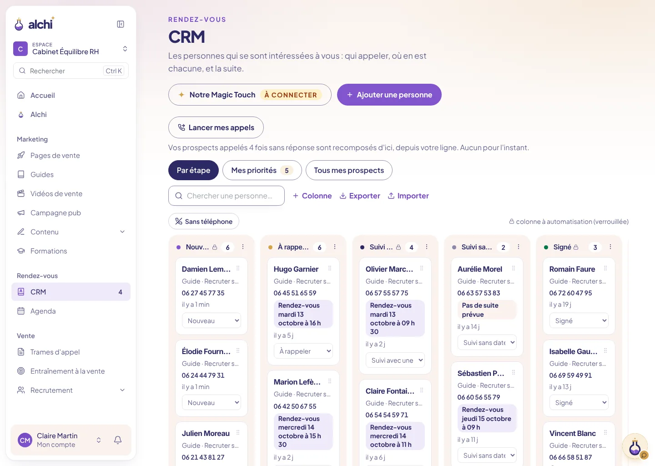Image resolution: width=655 pixels, height=466 pixels.
Task: Open Campagne pub
Action: [71, 213]
